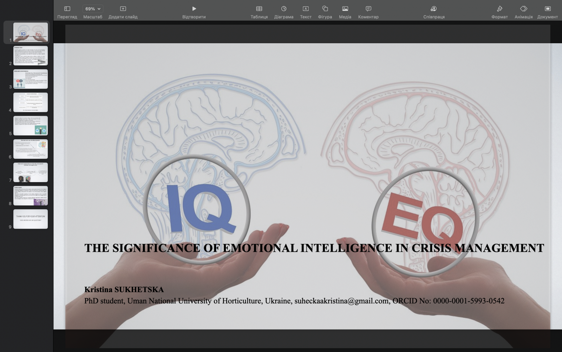Screen dimensions: 562x352
Task: Select slide 1 thumbnail
Action: 31,32
